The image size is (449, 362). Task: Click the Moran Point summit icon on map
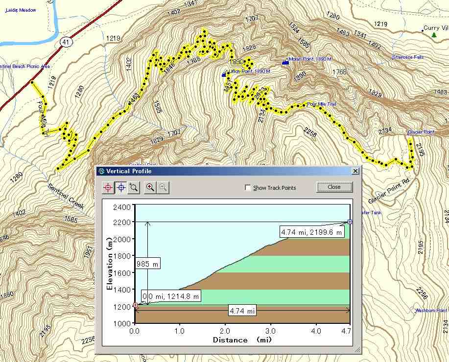[x=285, y=61]
